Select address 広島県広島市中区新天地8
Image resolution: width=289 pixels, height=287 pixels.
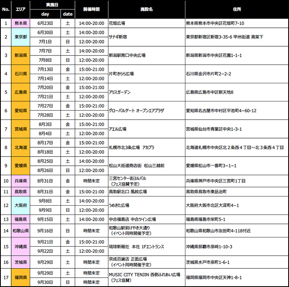(x=210, y=92)
